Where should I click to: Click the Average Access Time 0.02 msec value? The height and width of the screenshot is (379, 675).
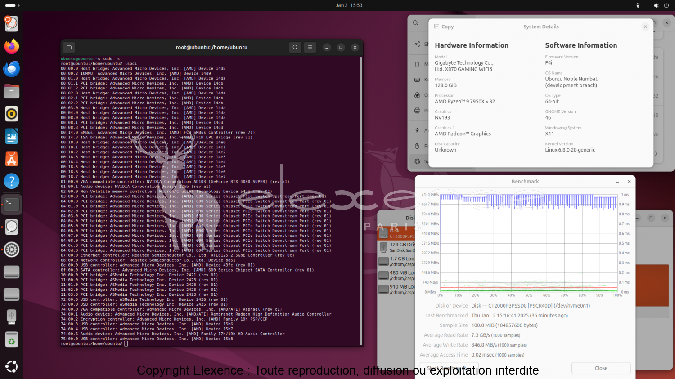click(x=498, y=355)
